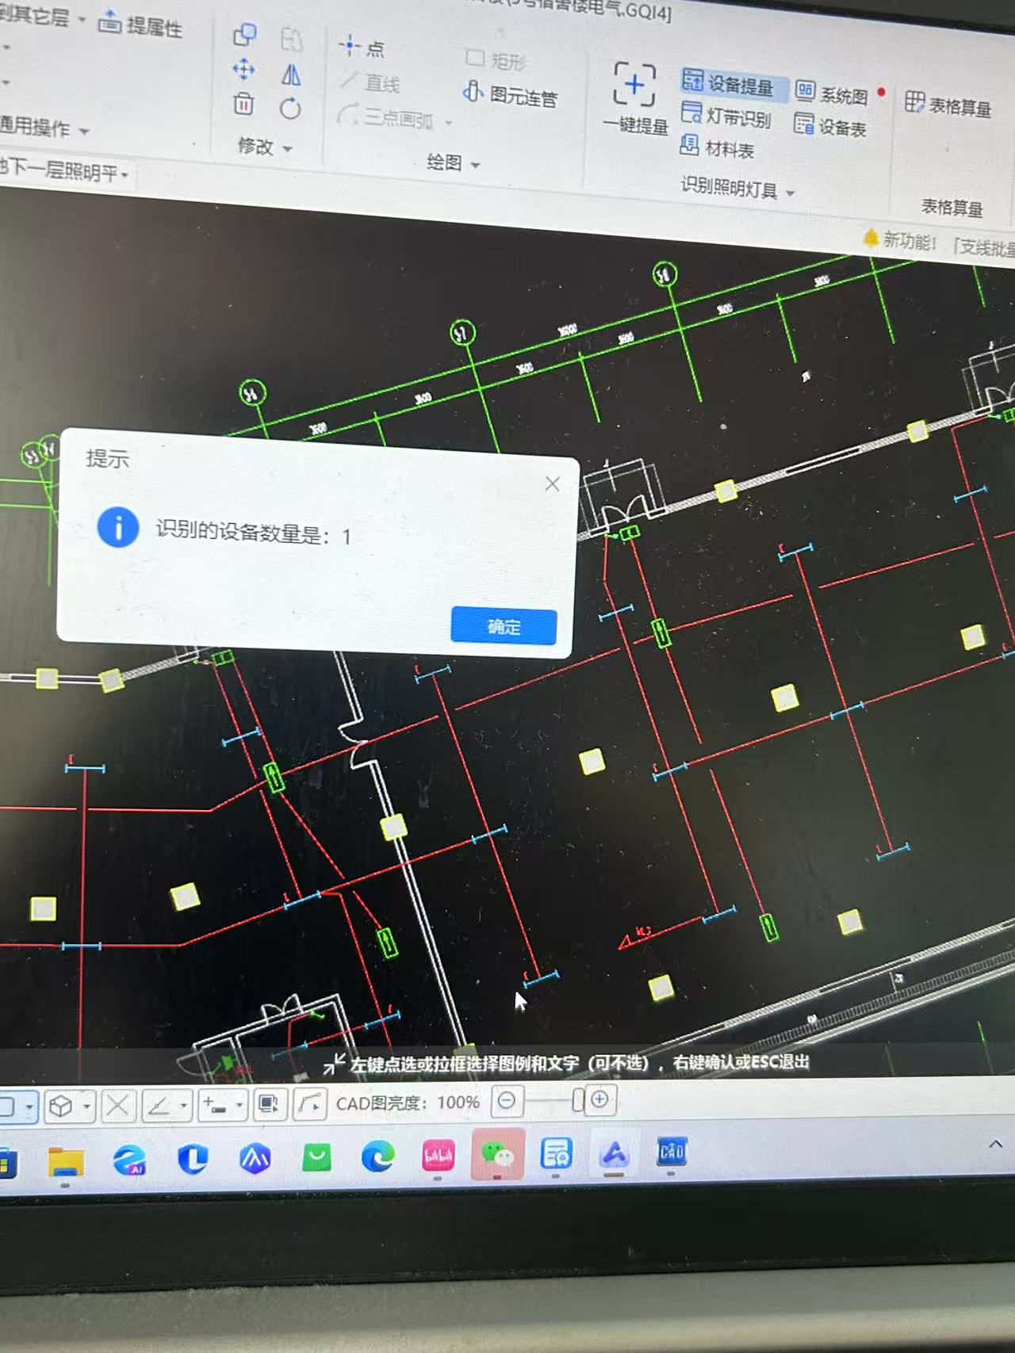Select the Mirror tool icon
The width and height of the screenshot is (1015, 1353).
point(291,75)
